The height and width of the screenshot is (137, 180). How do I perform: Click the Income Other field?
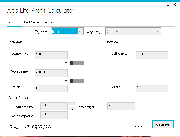click(x=152, y=89)
